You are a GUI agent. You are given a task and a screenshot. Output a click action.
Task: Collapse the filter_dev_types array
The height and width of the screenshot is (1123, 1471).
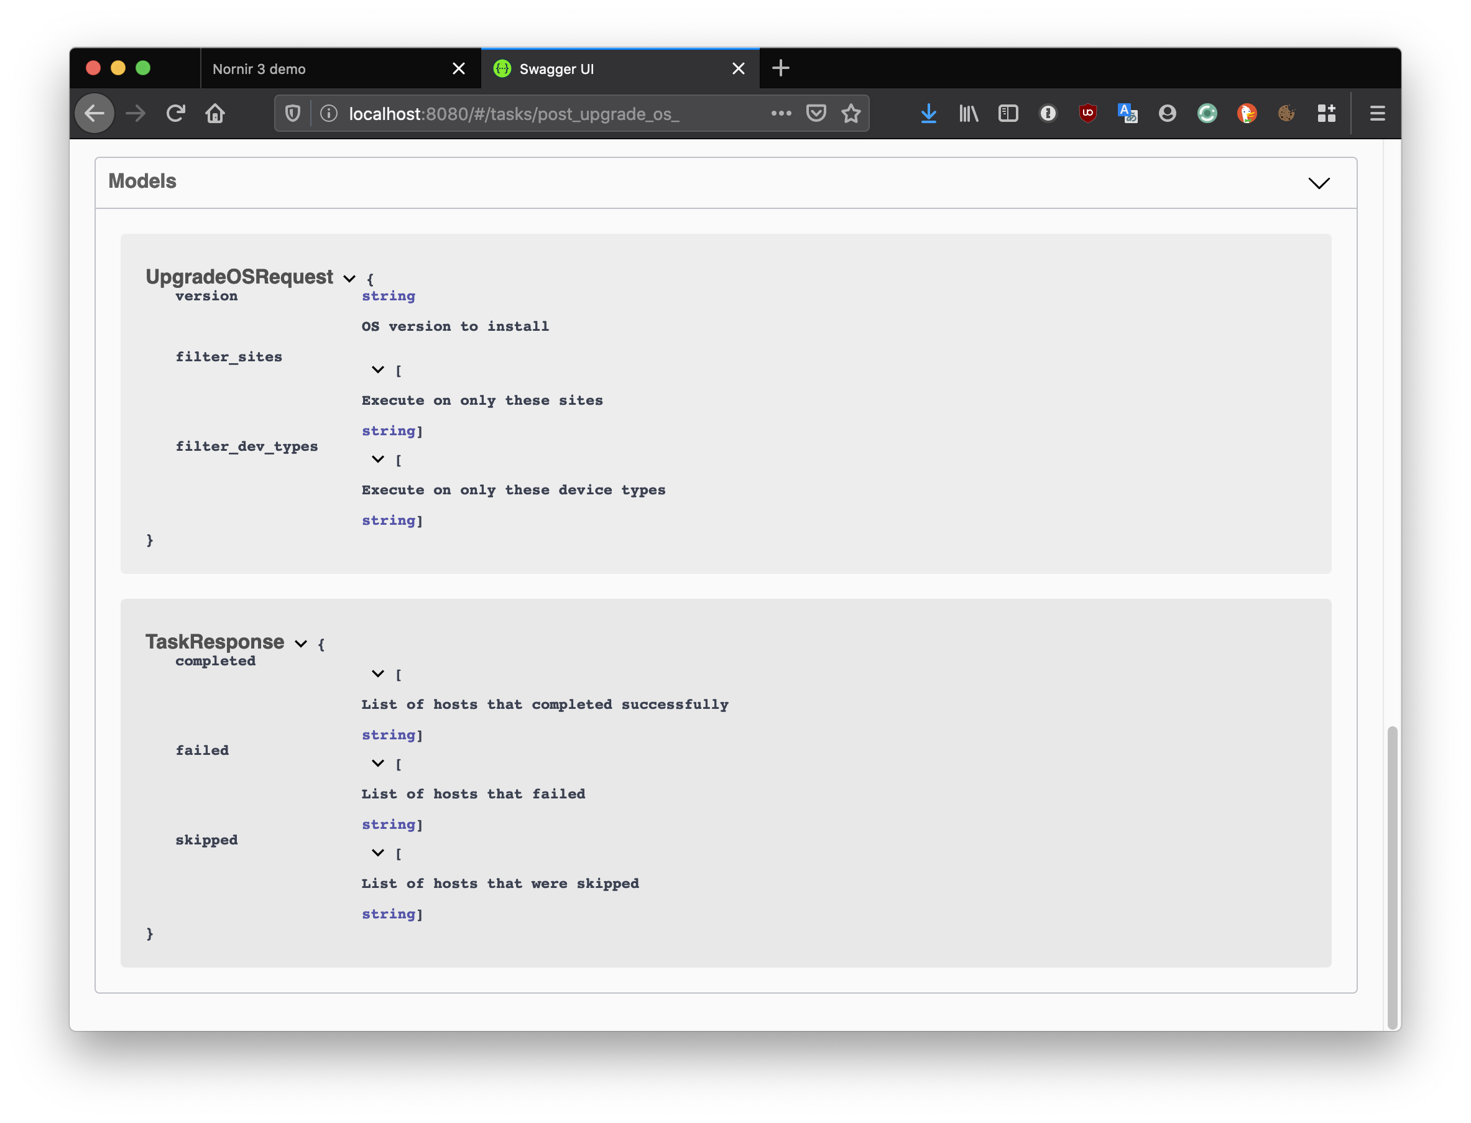(377, 460)
